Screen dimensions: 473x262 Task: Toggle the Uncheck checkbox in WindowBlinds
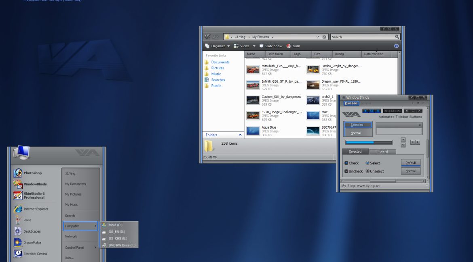346,171
